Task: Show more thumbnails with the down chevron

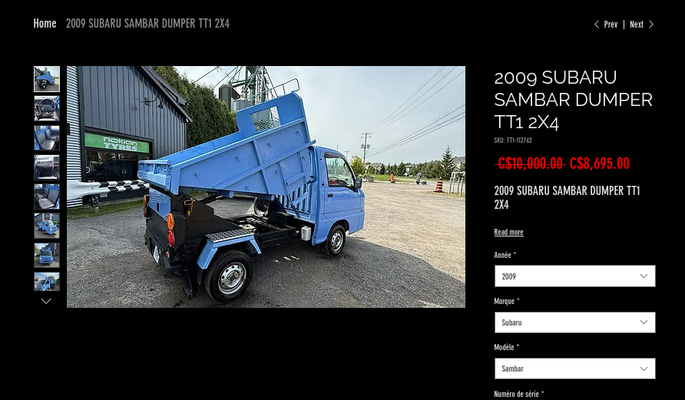Action: [x=46, y=301]
